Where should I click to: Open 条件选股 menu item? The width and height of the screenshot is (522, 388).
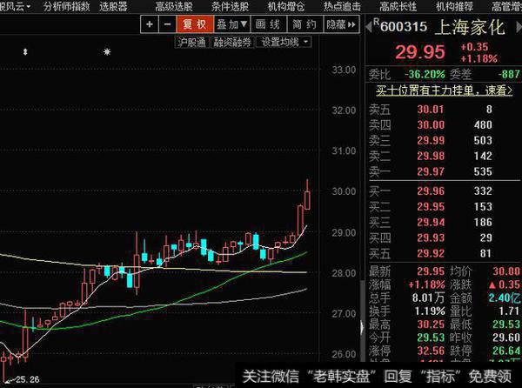click(x=230, y=6)
